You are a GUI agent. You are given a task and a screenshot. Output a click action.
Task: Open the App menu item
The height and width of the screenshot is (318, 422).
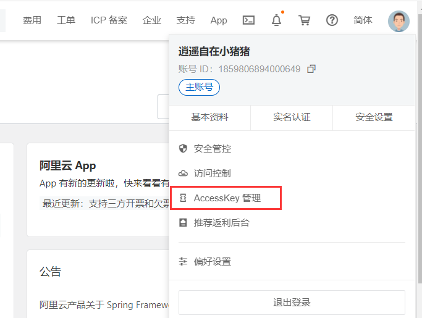pyautogui.click(x=219, y=20)
